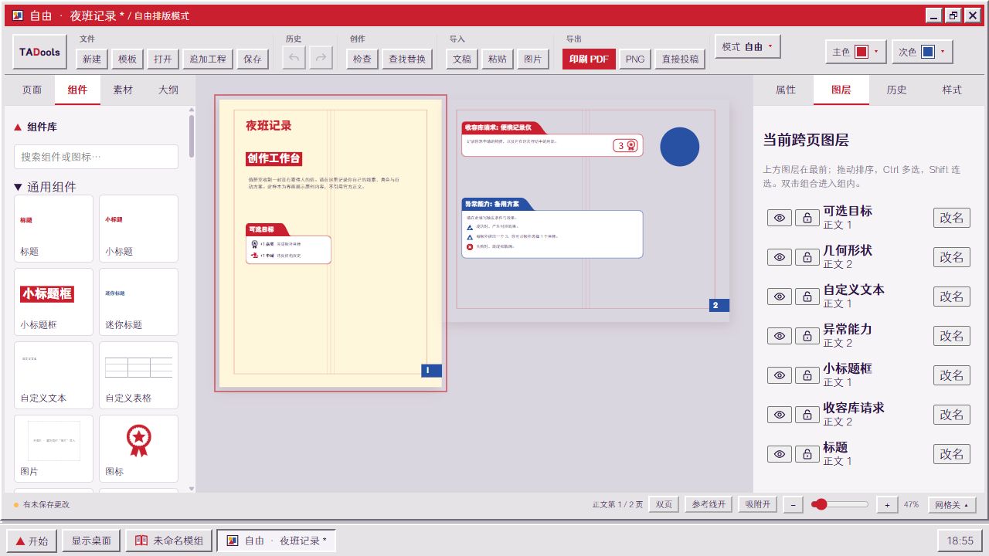The width and height of the screenshot is (989, 556).
Task: Toggle 吸附开 snapping
Action: 757,505
